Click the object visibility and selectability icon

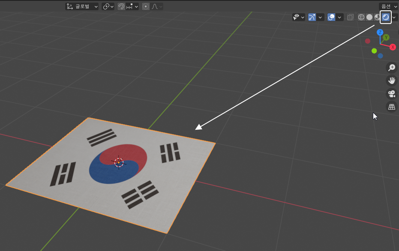click(296, 17)
